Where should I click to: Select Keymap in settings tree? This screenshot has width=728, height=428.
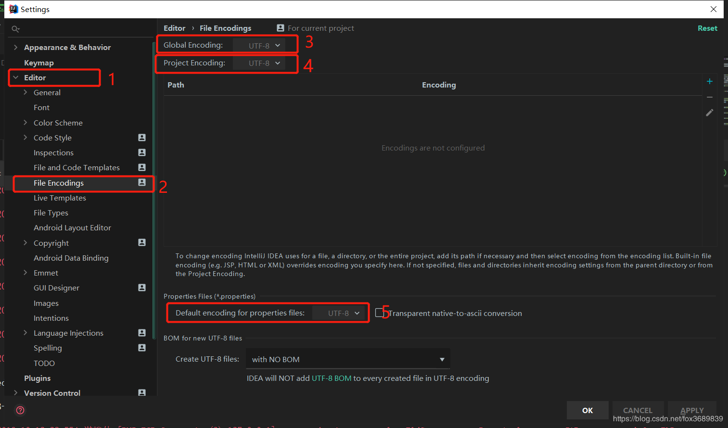coord(39,63)
